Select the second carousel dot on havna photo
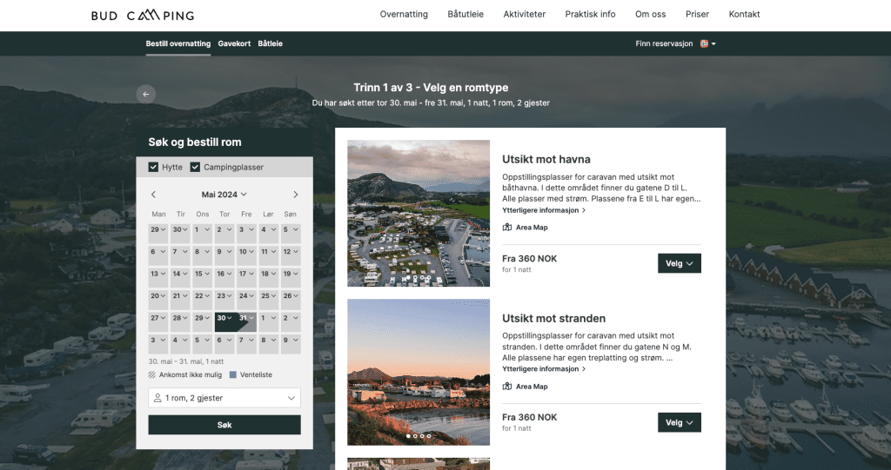The width and height of the screenshot is (891, 470). click(x=415, y=278)
